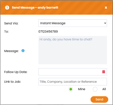
Task: Click the Link to Job search field
Action: [73, 82]
